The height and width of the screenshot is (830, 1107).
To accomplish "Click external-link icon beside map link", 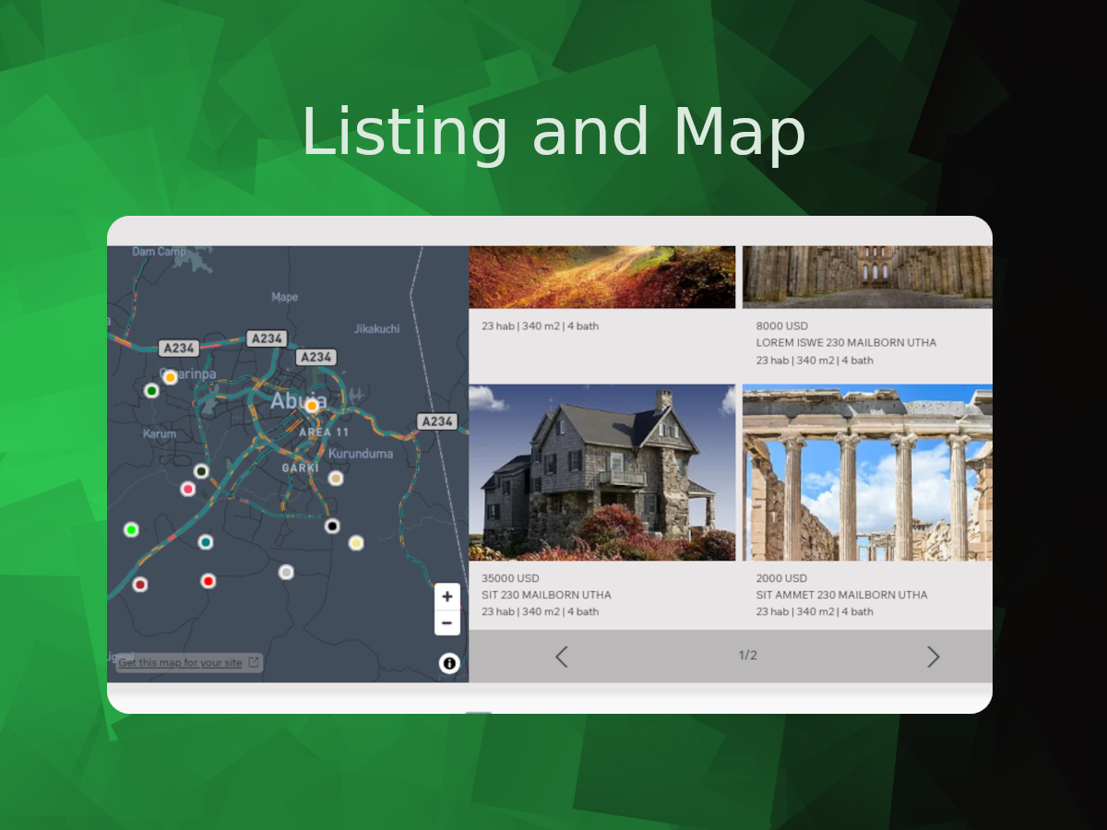I will click(254, 662).
